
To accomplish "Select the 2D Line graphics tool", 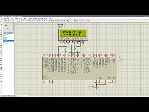I will pyautogui.click(x=1, y=56).
